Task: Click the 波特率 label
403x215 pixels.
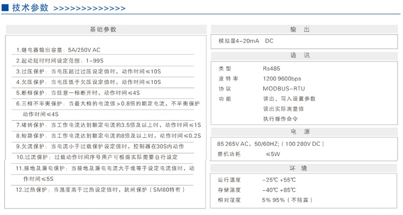Action: (228, 78)
